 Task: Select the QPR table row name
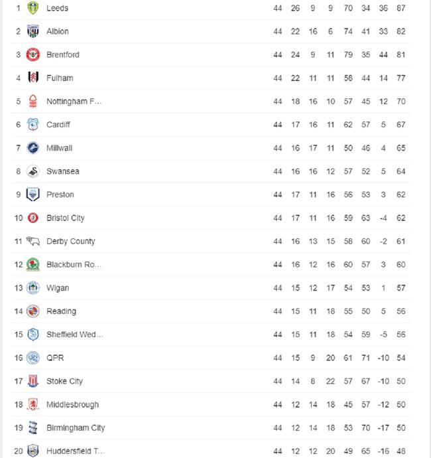[x=55, y=358]
